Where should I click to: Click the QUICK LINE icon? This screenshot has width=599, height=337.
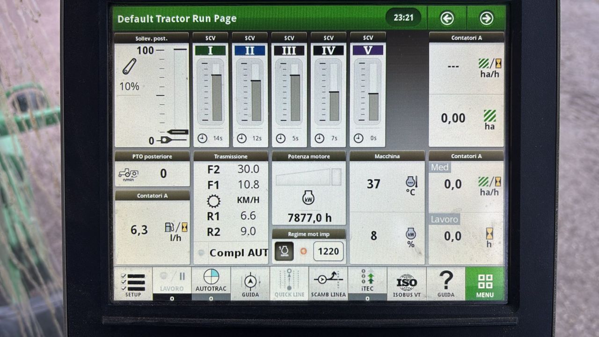[289, 283]
